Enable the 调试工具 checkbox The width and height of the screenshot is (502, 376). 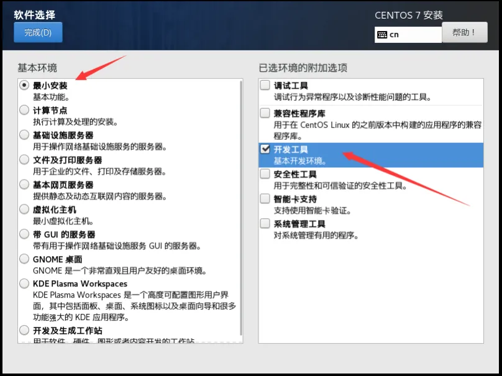pos(265,85)
